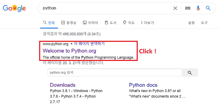Image resolution: width=220 pixels, height=106 pixels.
Task: Open the 도서 tab
Action: (110, 22)
